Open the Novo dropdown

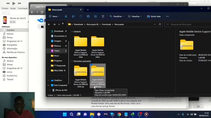point(54,16)
